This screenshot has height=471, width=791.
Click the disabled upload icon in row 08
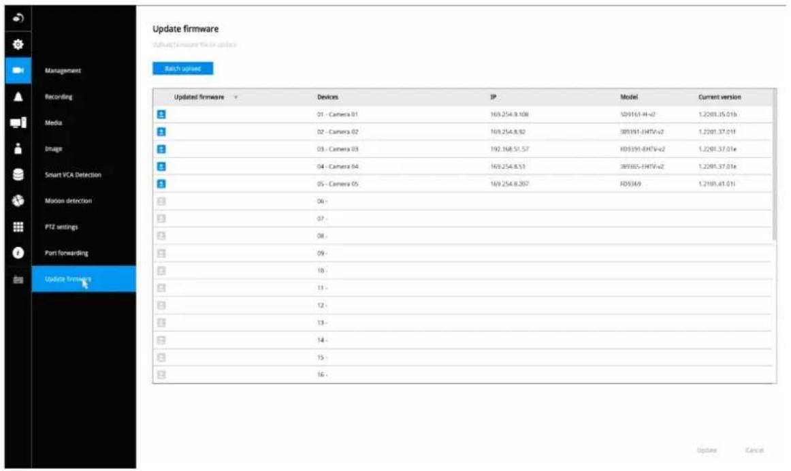tap(161, 236)
